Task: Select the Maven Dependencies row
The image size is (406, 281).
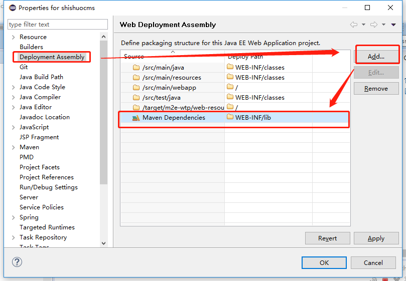Action: point(235,118)
